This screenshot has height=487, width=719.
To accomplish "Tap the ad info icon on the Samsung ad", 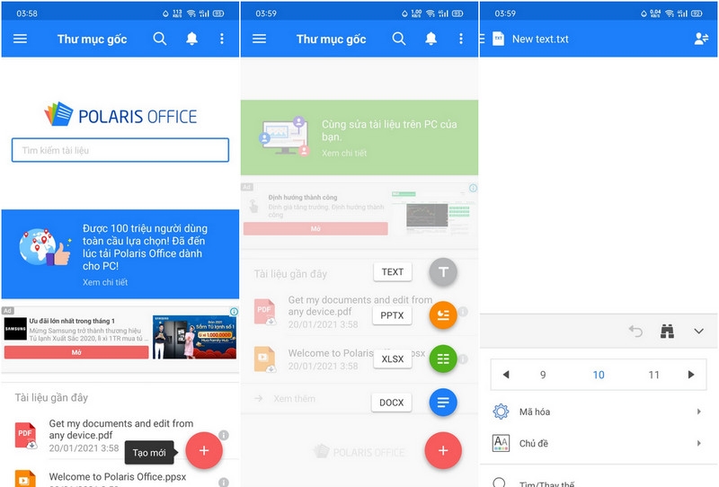I will [x=234, y=312].
